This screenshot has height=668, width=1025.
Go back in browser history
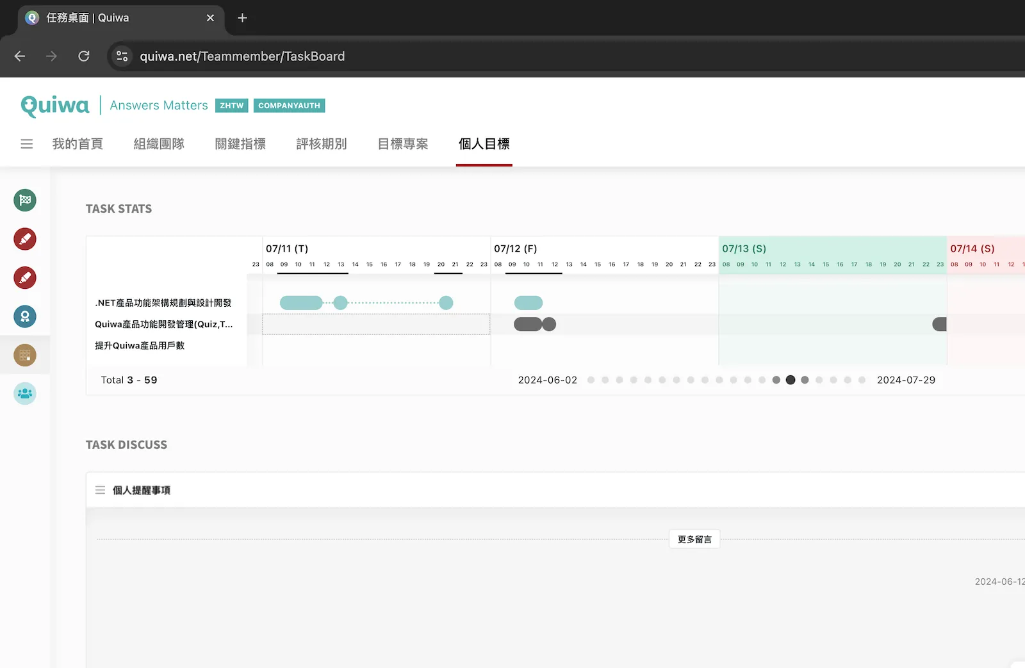(20, 56)
